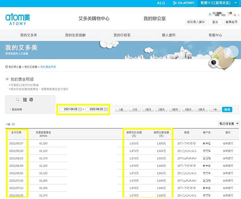Viewport: 241px width, 199px height.
Task: Click the Atomy logo
Action: (x=18, y=19)
